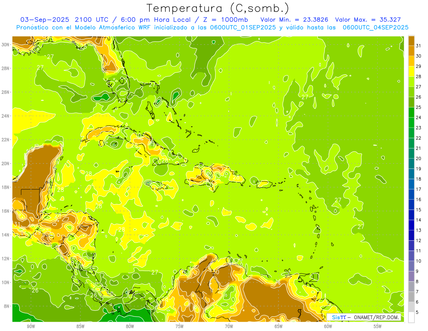This screenshot has width=428, height=331.
Task: Click the '75W' longitude axis label
Action: click(x=179, y=326)
